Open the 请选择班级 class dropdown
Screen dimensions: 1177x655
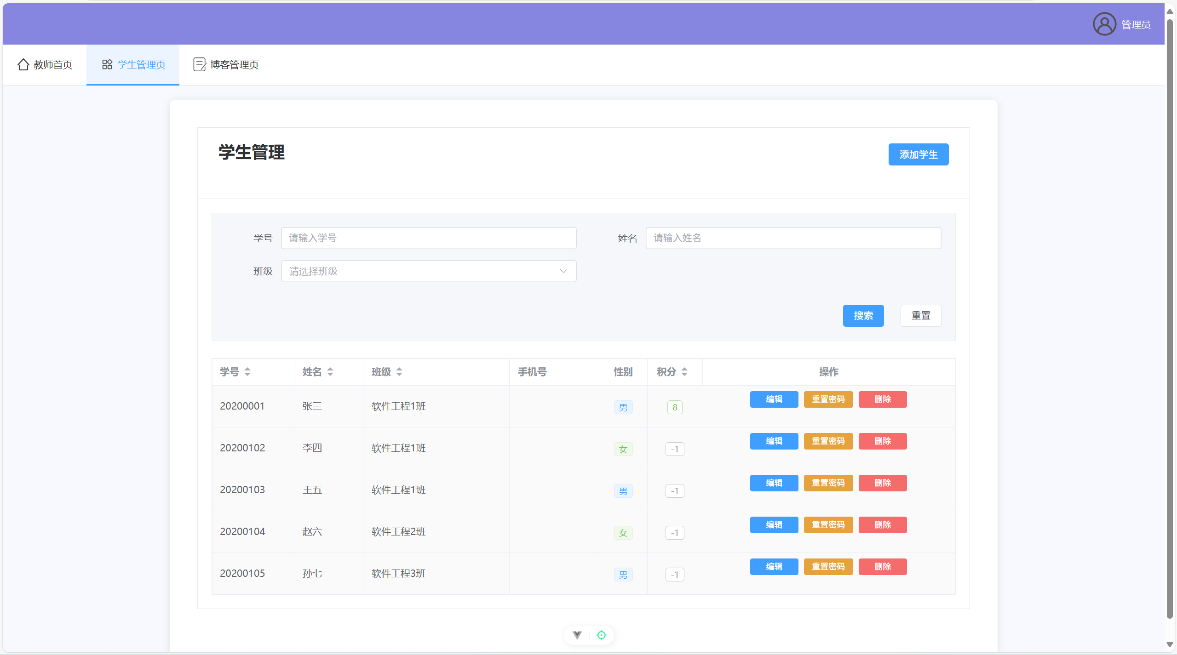point(428,271)
